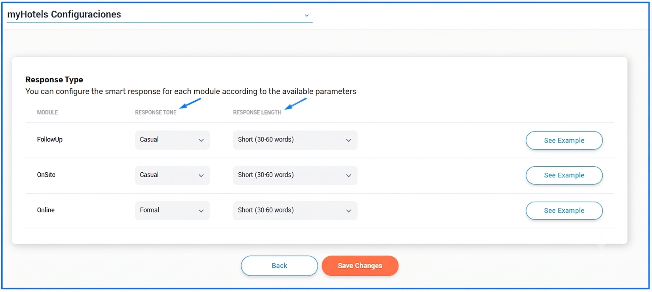Open FollowUp response length dropdown

click(295, 140)
